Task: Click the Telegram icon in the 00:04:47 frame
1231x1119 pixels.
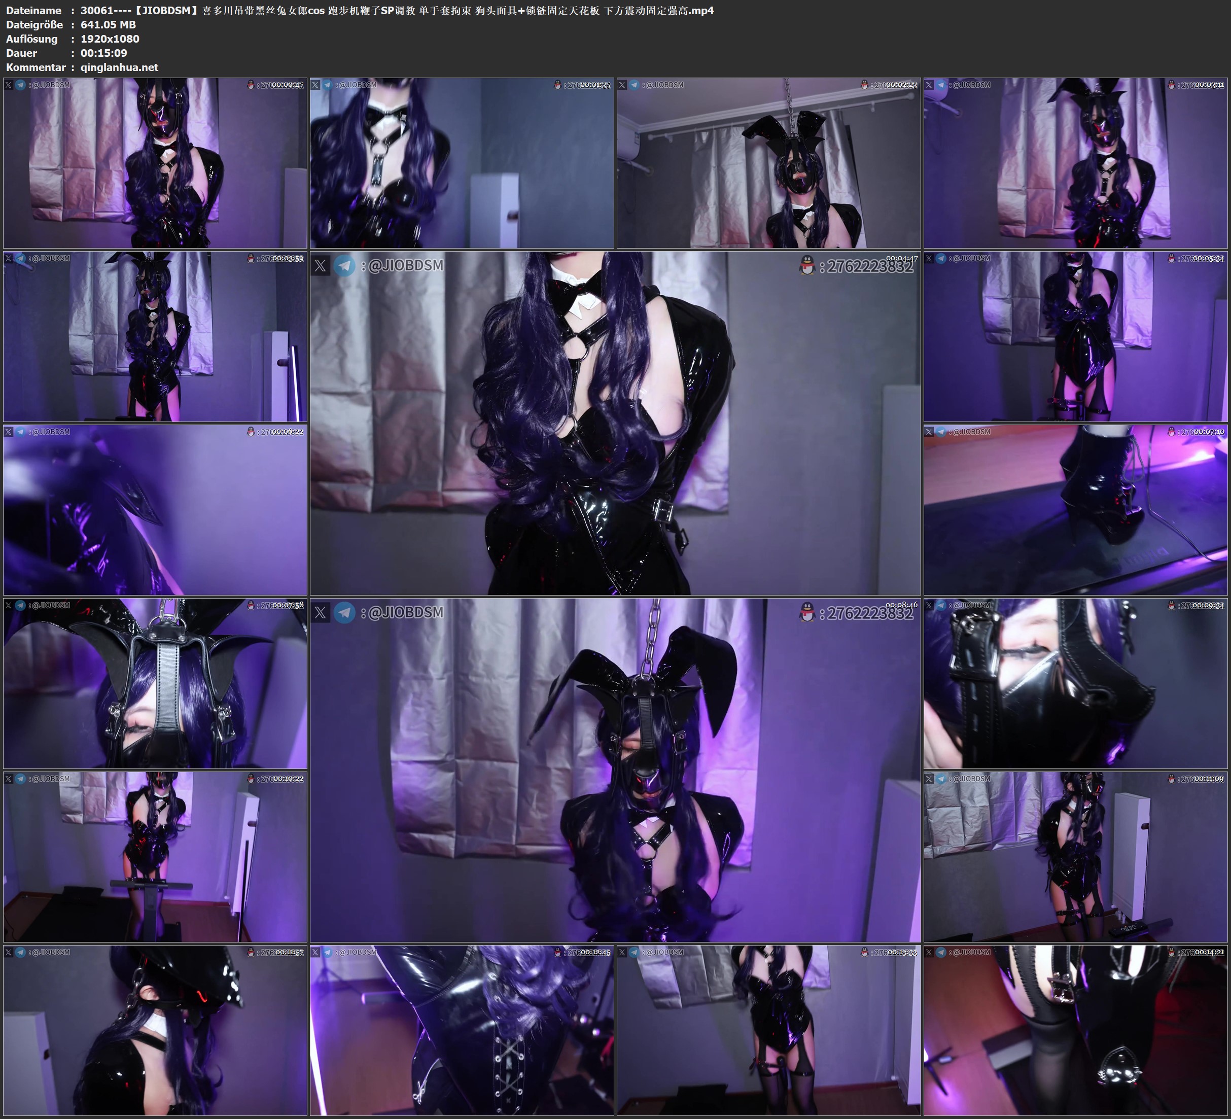Action: point(344,266)
